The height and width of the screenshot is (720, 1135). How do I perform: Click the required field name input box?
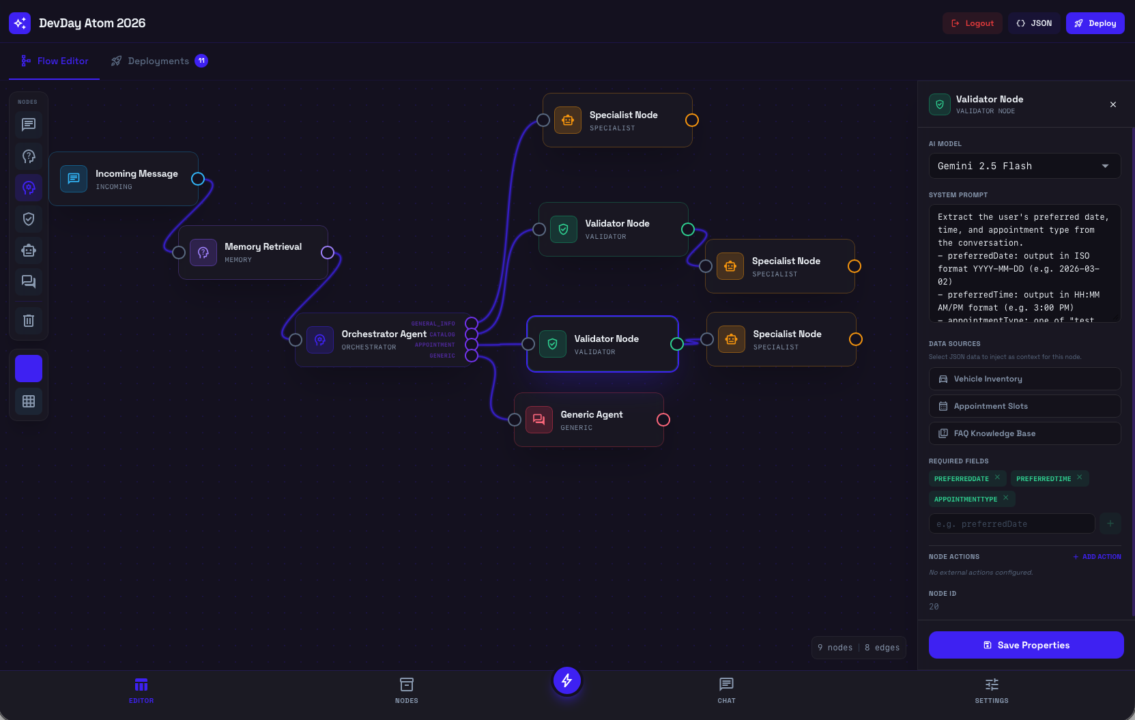point(1011,523)
